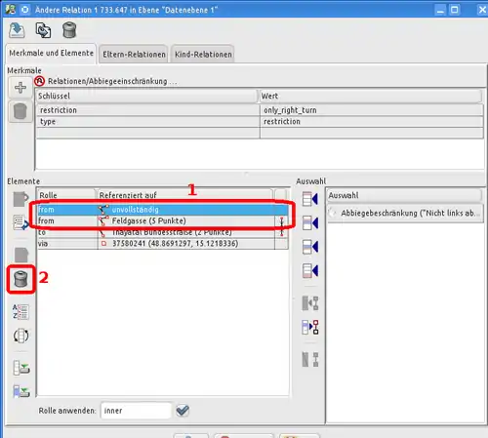Switch to the Kind-Relationen tab
The image size is (488, 438).
point(203,55)
